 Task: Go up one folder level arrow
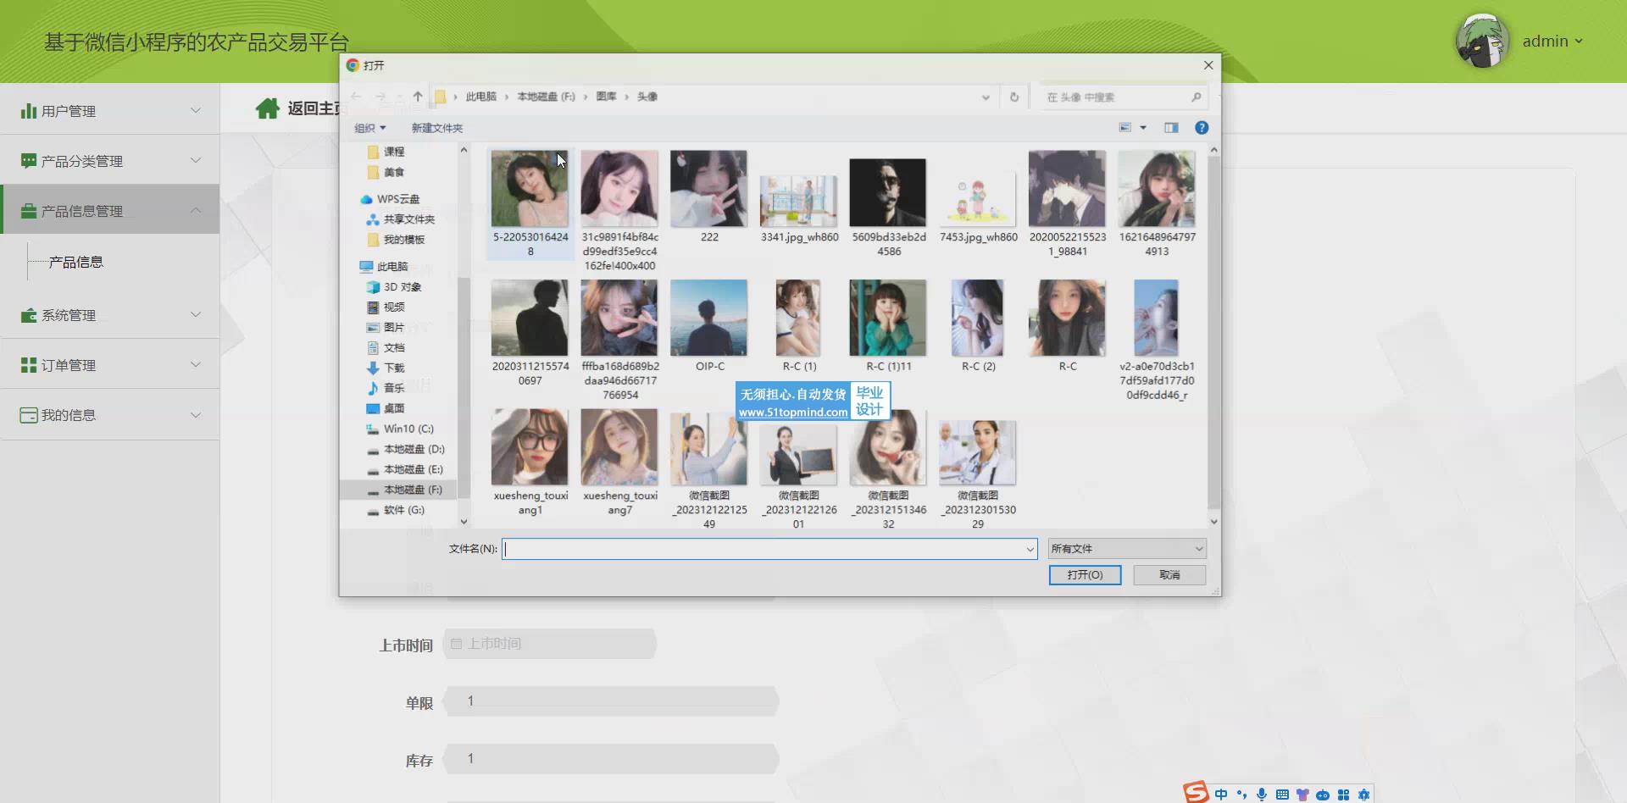(x=418, y=97)
